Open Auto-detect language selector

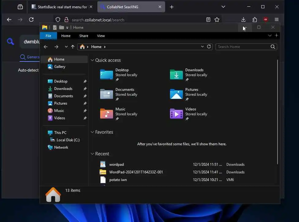point(28,70)
